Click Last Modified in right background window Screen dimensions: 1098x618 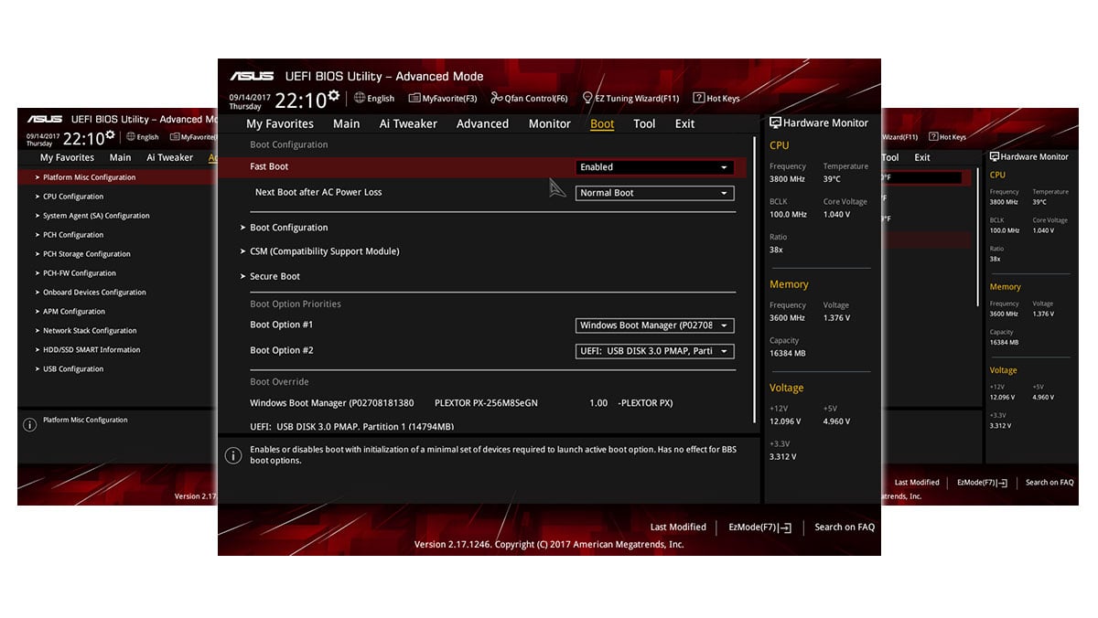click(x=917, y=483)
